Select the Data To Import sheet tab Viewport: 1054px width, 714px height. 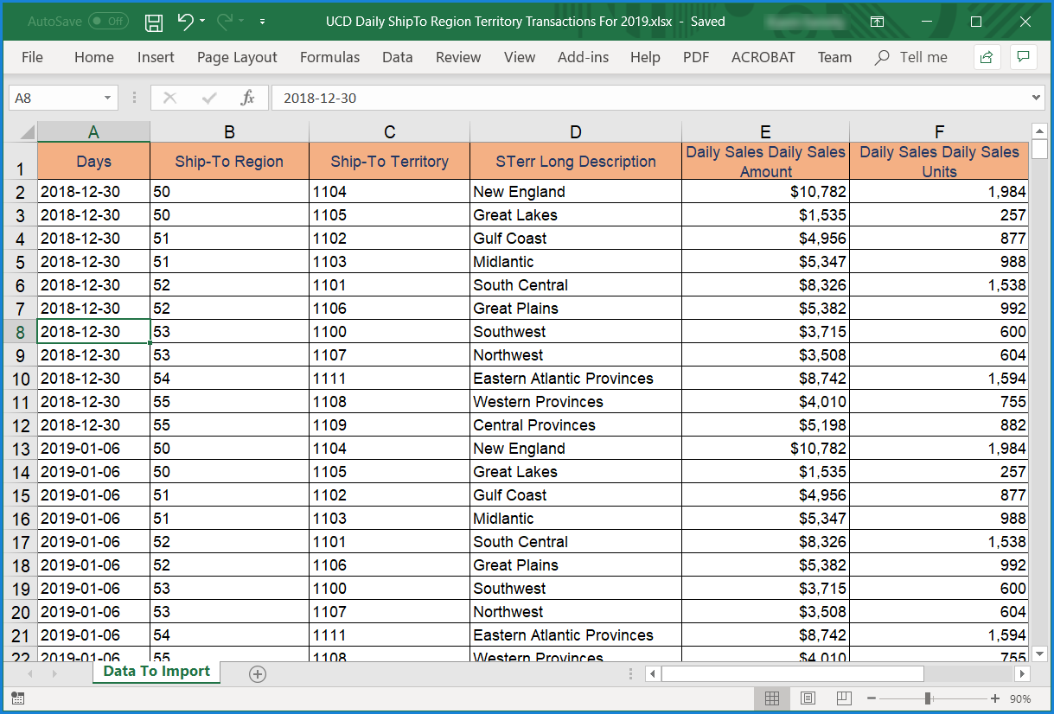click(x=157, y=672)
